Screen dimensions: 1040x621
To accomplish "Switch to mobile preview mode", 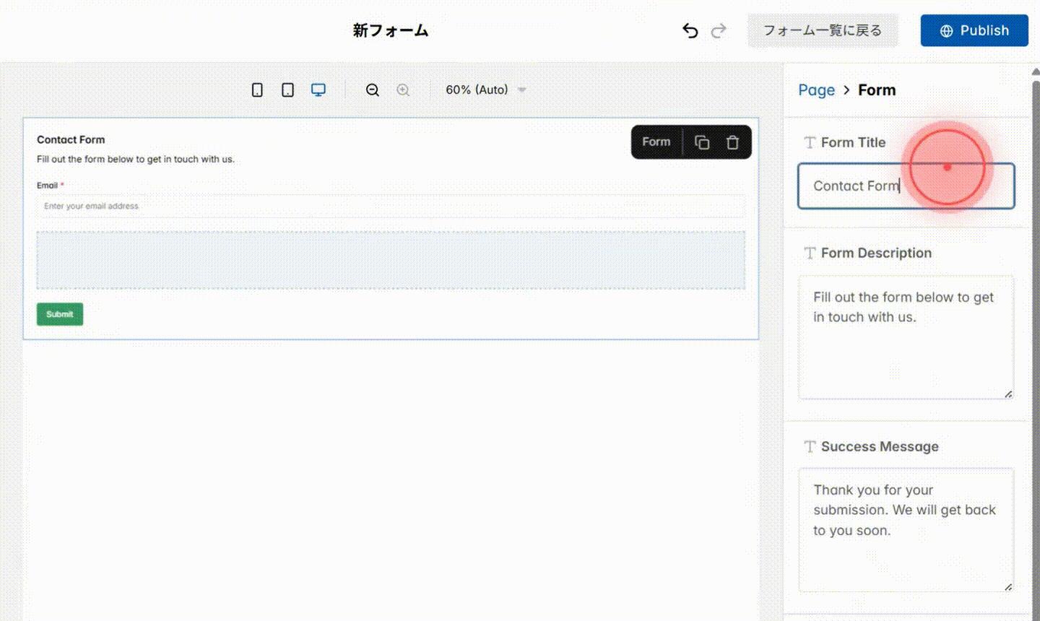I will [x=257, y=90].
